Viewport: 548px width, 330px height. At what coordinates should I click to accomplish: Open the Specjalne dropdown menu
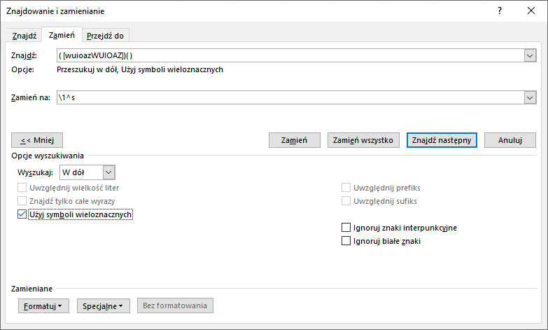(104, 306)
